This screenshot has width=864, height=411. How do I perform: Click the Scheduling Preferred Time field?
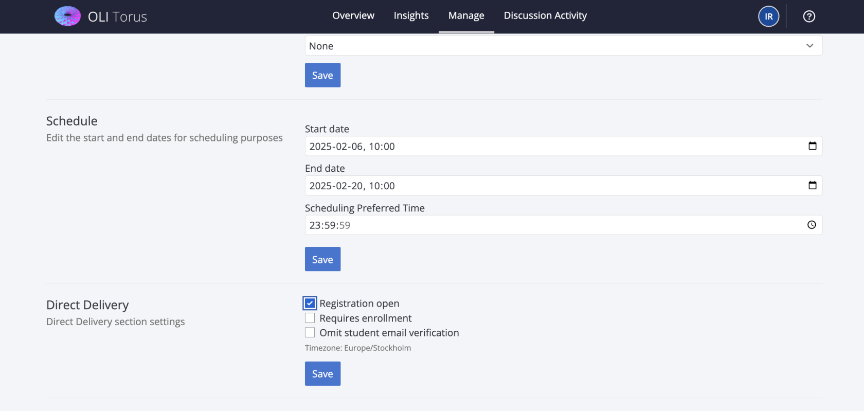coord(563,225)
